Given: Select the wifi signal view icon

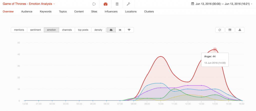Looking at the screenshot, I should click(129, 30).
